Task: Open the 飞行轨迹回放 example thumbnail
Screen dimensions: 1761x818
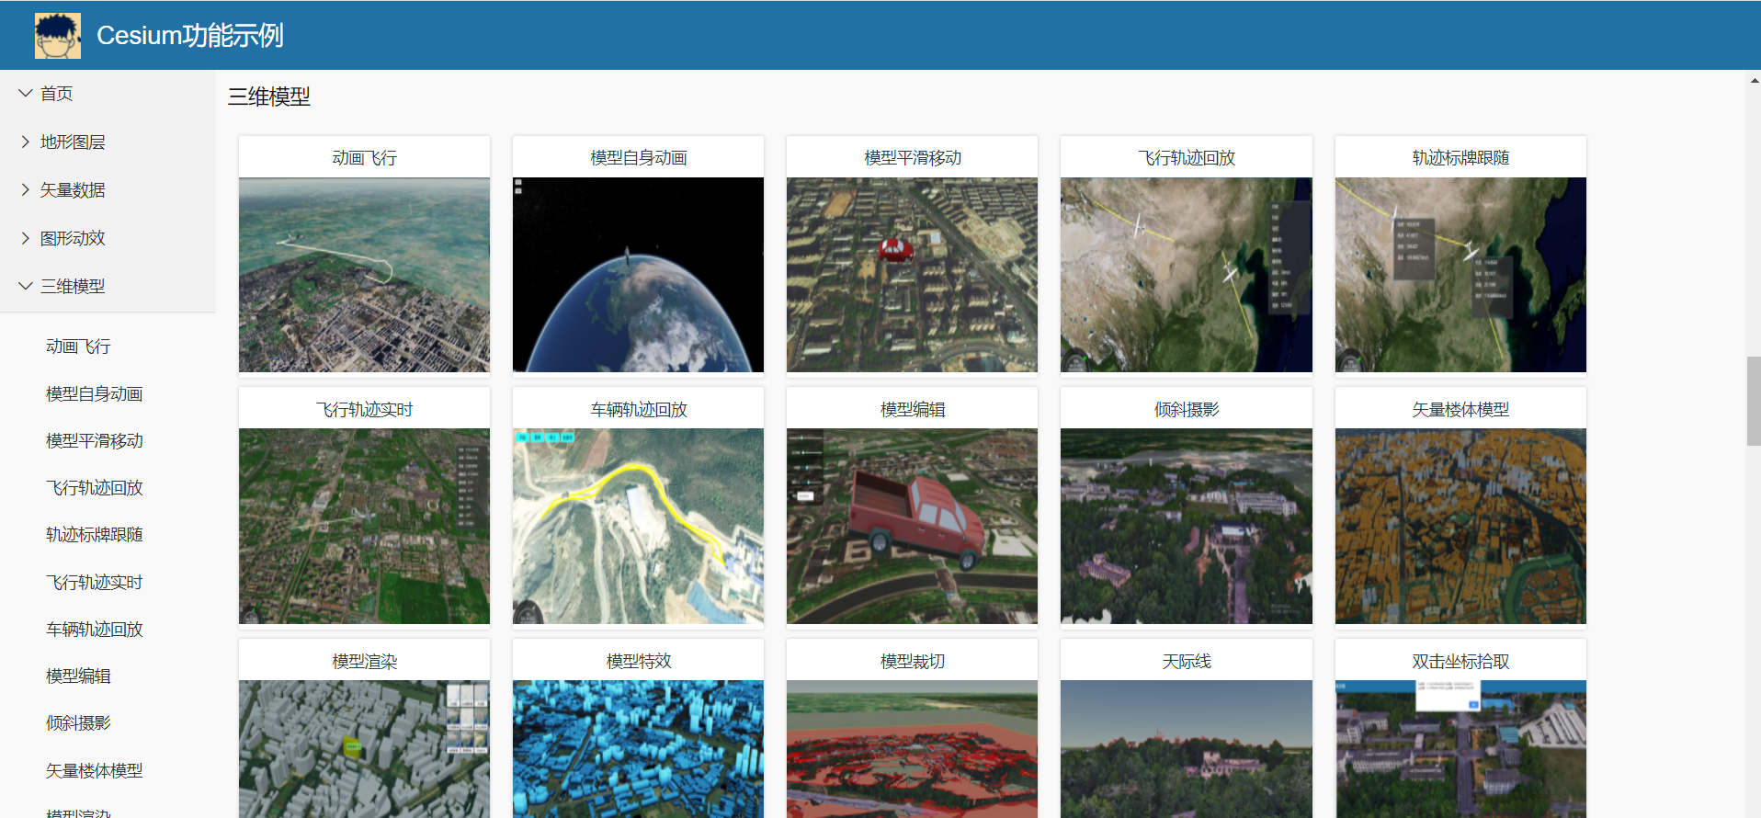Action: [1186, 275]
